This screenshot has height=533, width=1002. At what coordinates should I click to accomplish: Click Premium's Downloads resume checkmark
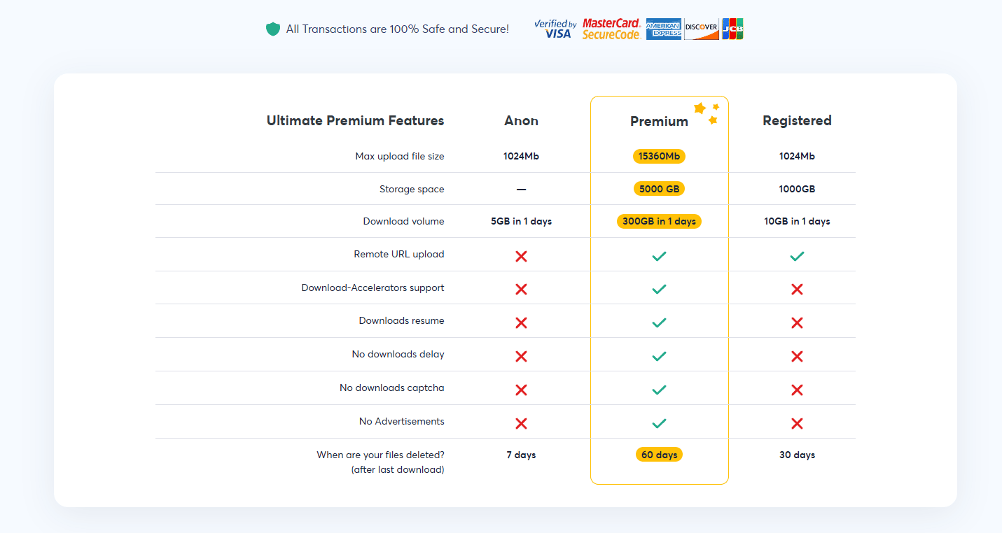(659, 322)
